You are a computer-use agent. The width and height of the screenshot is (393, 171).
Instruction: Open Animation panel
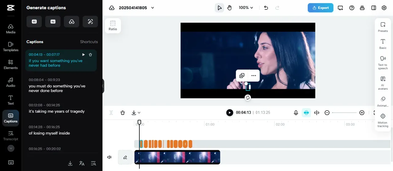[383, 102]
